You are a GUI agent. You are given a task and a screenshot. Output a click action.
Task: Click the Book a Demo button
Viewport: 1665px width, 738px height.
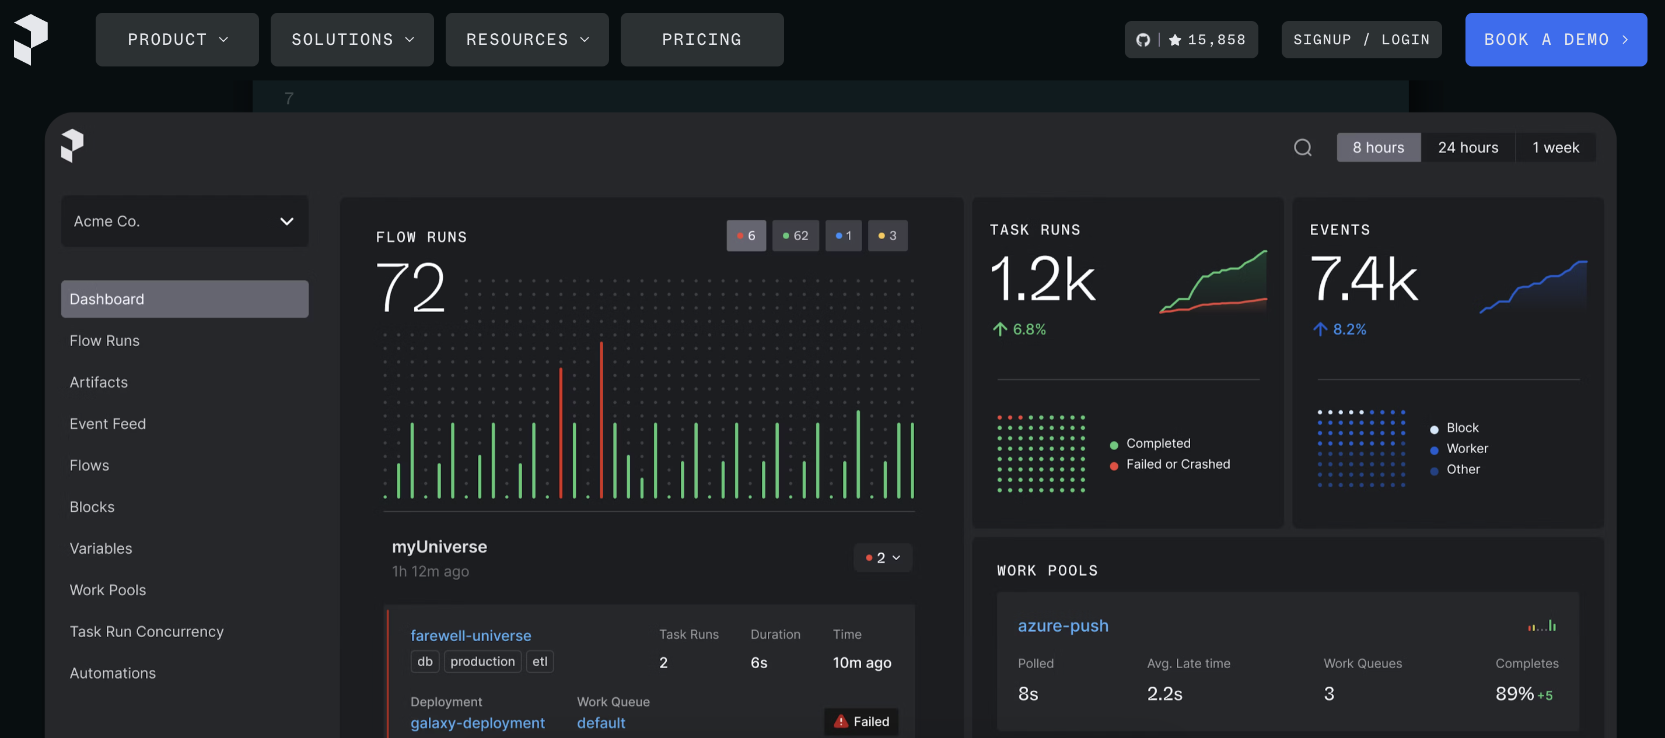1556,40
